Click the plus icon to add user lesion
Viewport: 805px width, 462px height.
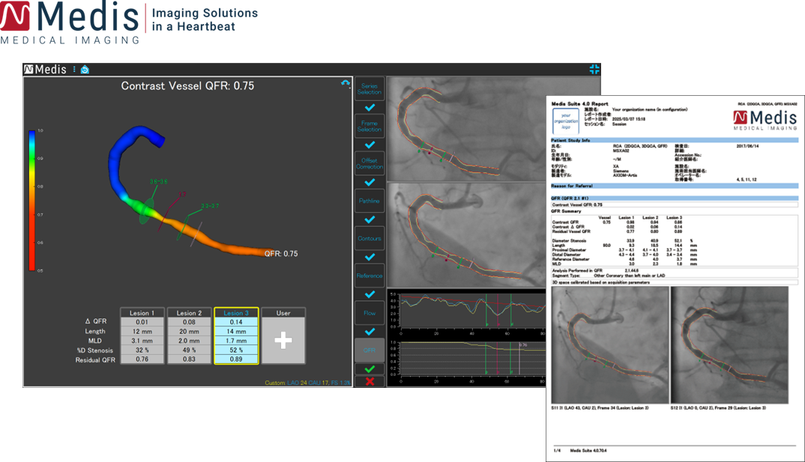[x=283, y=340]
